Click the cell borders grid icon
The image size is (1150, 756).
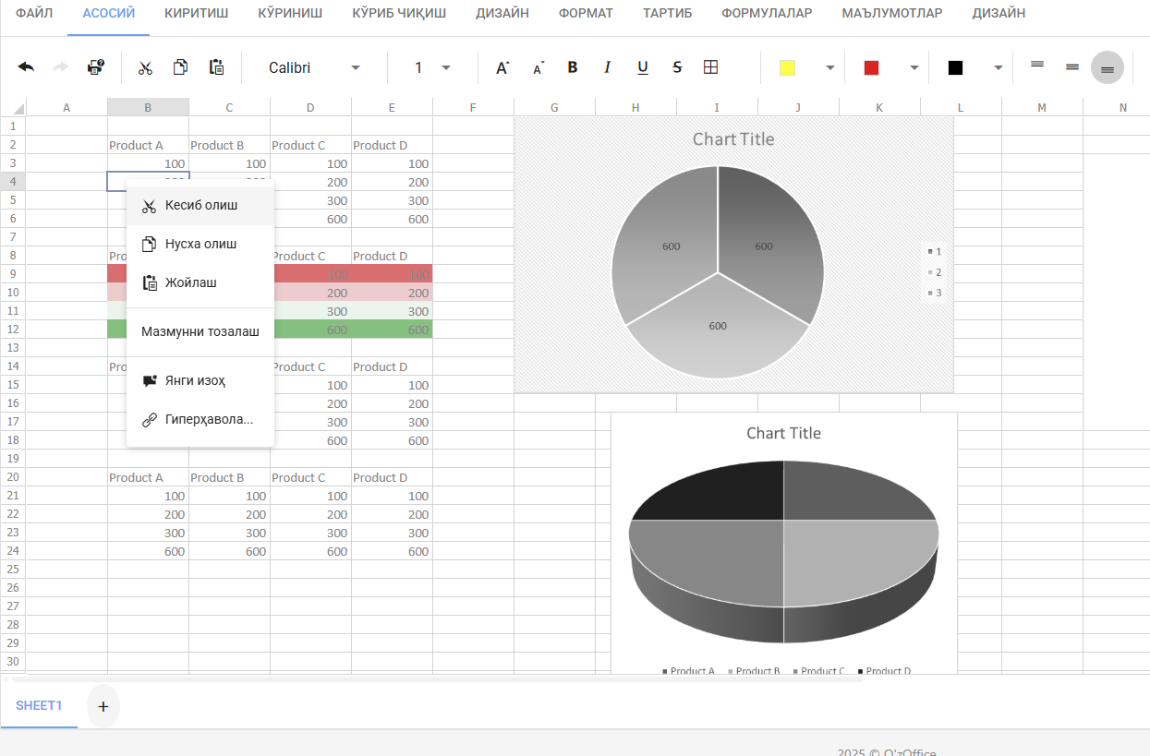711,66
